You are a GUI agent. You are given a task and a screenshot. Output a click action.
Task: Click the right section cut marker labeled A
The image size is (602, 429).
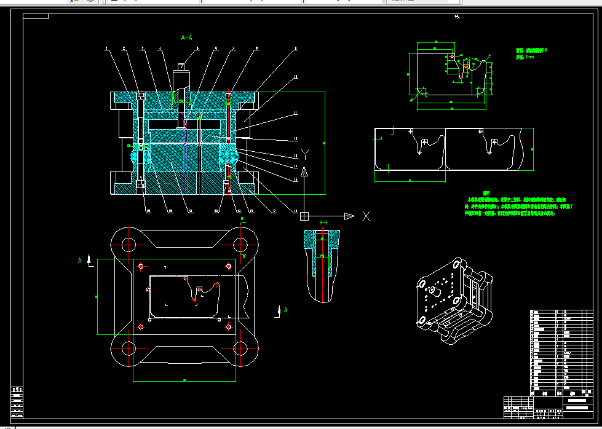[x=282, y=311]
